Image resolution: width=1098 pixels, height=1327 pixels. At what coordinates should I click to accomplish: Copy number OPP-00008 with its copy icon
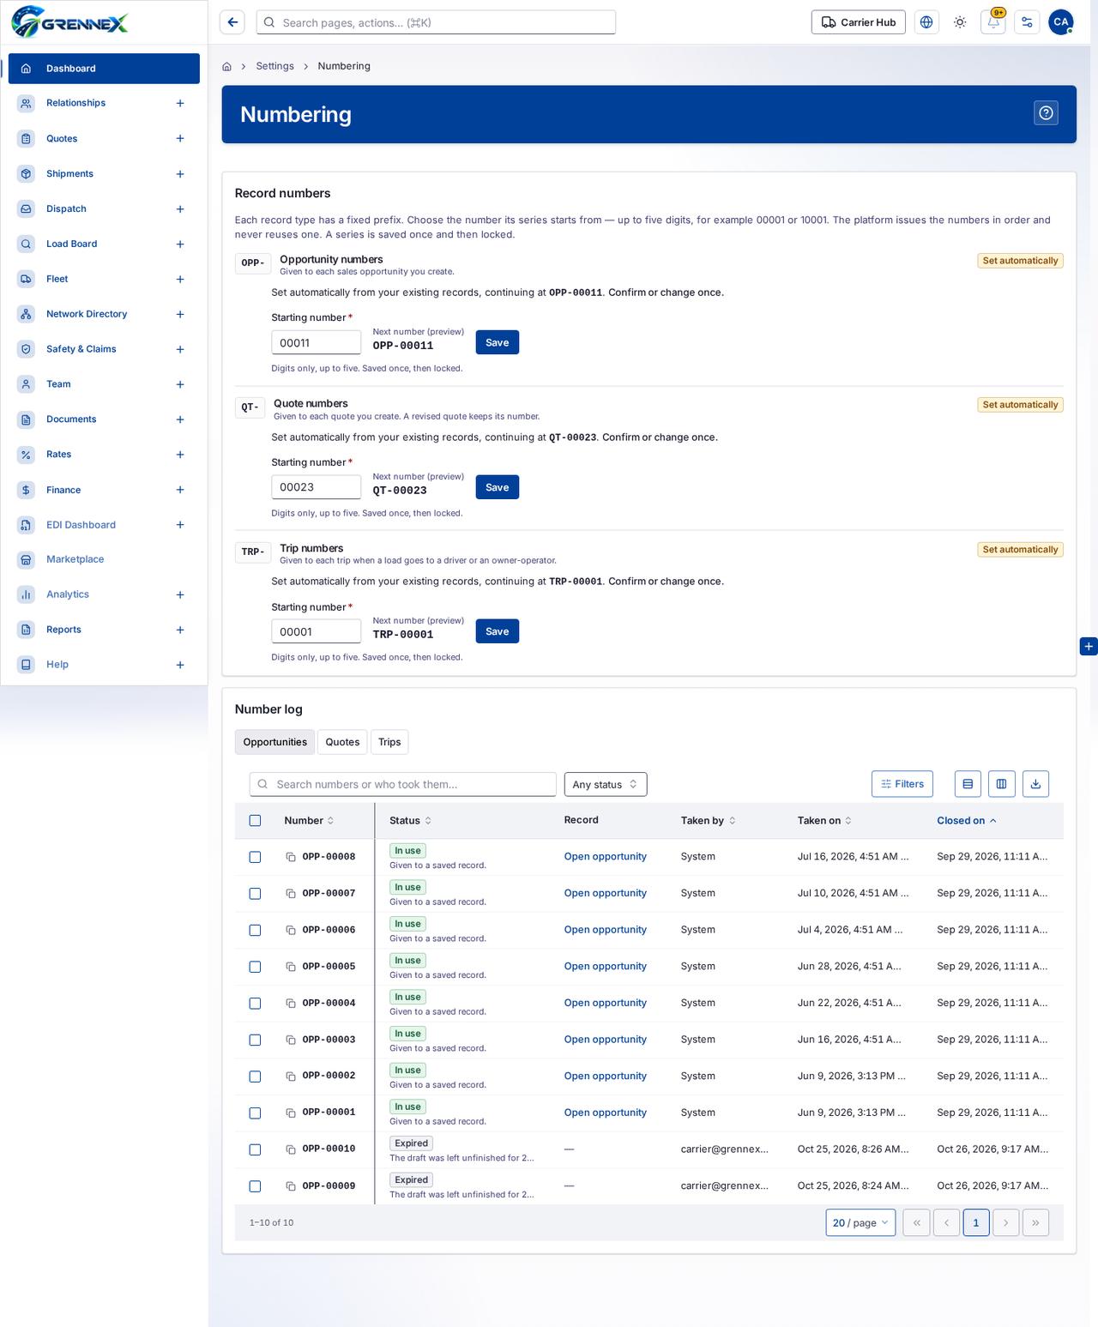[291, 857]
